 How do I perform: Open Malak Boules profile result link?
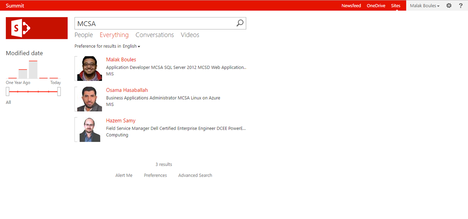tap(121, 60)
